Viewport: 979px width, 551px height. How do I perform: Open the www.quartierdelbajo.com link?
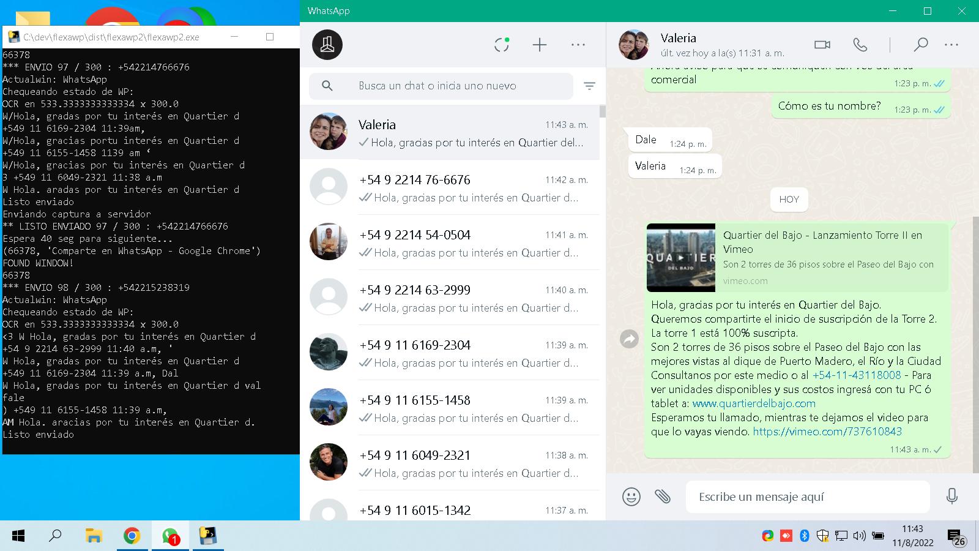(x=754, y=403)
